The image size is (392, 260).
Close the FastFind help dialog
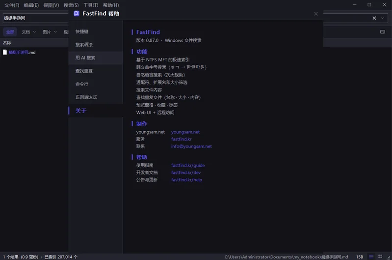[316, 14]
